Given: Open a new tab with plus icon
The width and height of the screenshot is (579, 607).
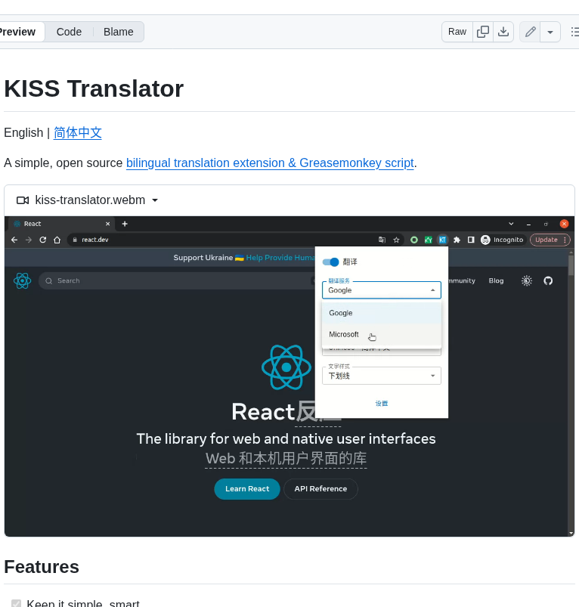Looking at the screenshot, I should [125, 224].
